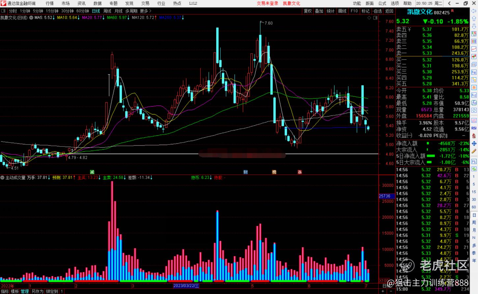Click the 通达信 logo icon in title bar
Image resolution: width=478 pixels, height=294 pixels.
coord(3,3)
